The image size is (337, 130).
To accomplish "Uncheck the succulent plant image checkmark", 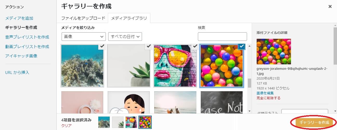I will tap(148, 46).
